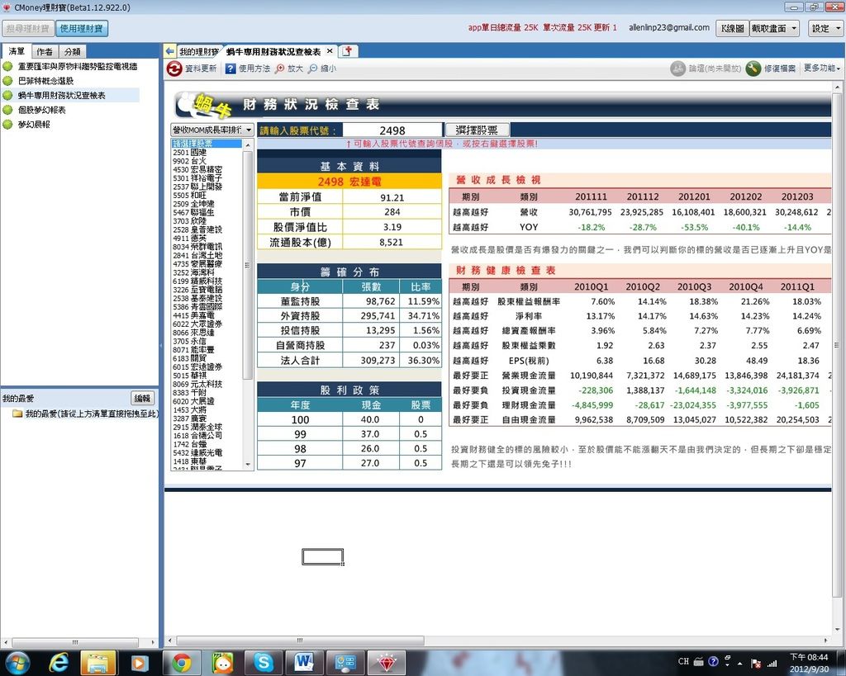
Task: Click the K線圖 button
Action: click(732, 29)
